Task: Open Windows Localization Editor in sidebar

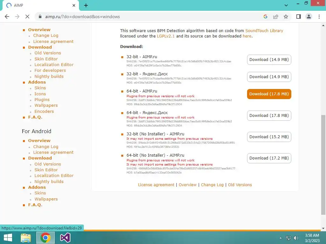Action: pos(54,65)
